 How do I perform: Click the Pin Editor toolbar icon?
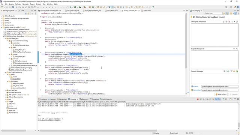click(x=153, y=7)
